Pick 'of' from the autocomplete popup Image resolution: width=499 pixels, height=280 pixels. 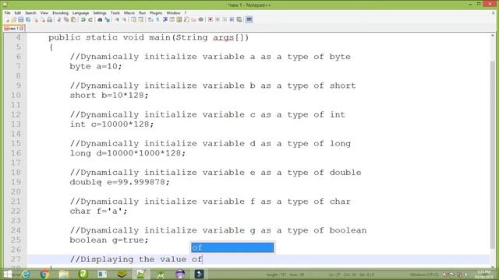(x=232, y=247)
